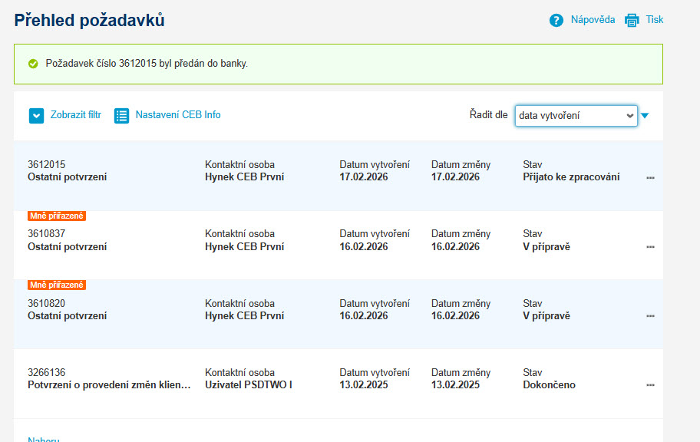Expand filter via Zobrazit filtr link

[x=75, y=115]
